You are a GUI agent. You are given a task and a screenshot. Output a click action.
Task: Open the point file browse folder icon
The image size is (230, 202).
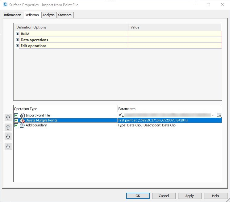[219, 115]
